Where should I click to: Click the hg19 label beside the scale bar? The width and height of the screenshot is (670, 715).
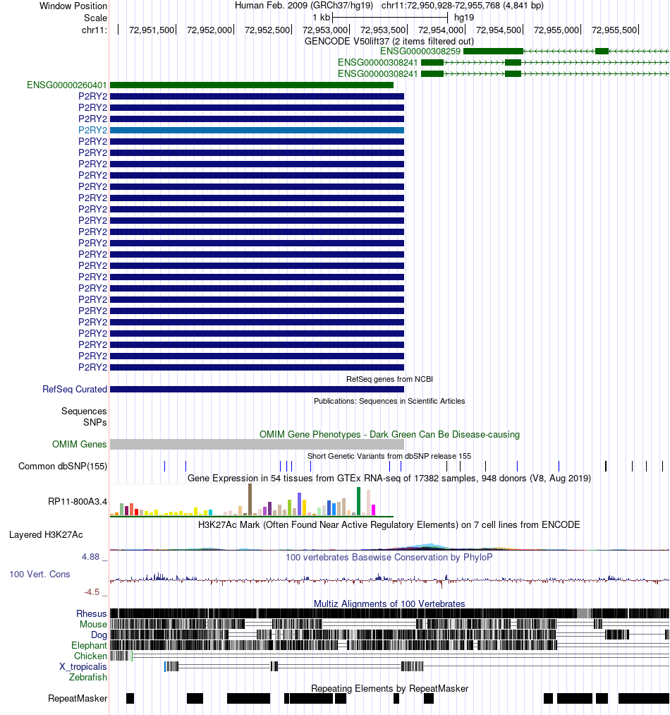464,18
